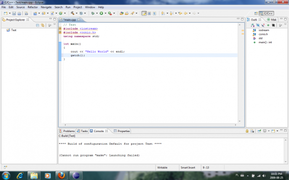
Task: Open the Project menu
Action: coord(77,7)
